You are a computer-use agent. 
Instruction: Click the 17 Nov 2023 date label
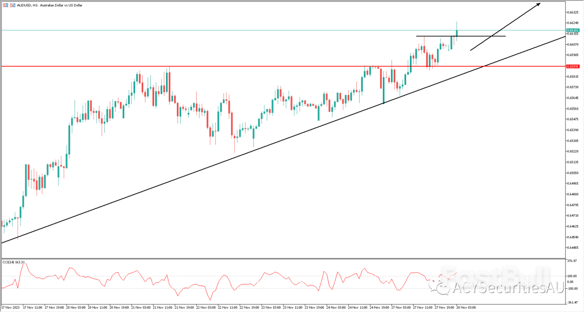click(x=11, y=307)
